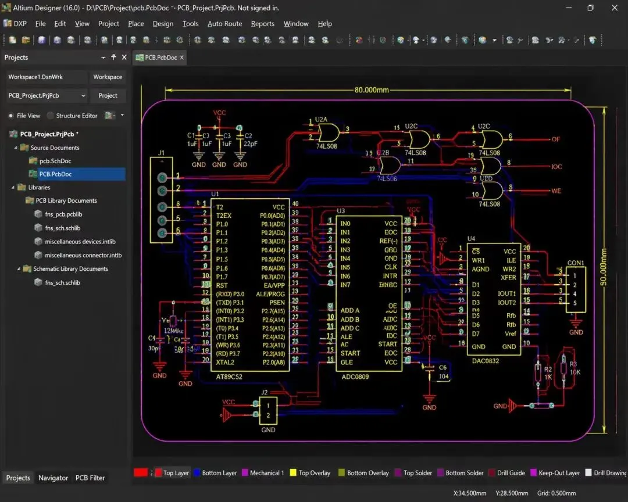Click the miscellaneous devices.intlib icon
This screenshot has height=502, width=628.
(x=38, y=241)
